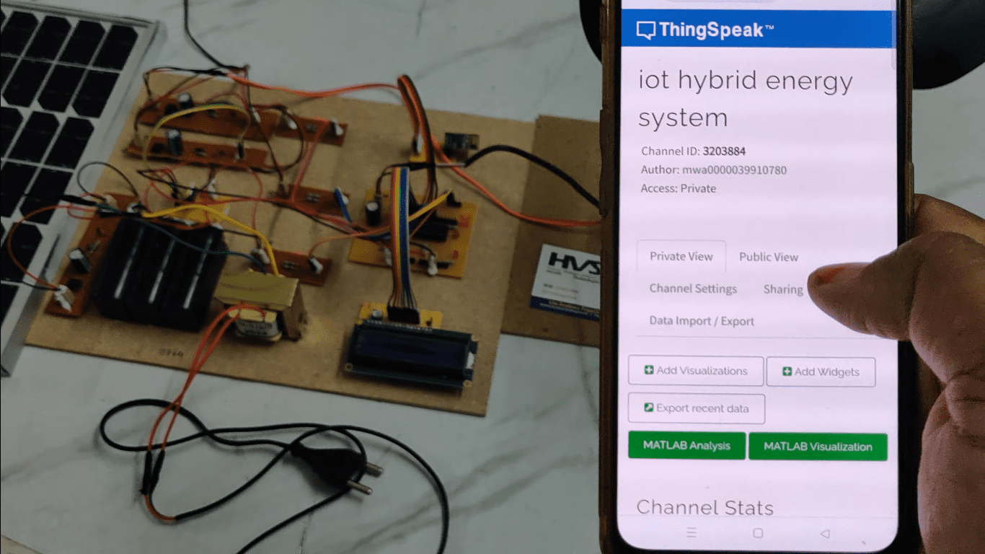Screen dimensions: 985x554
Task: Switch to the Private View tab
Action: pyautogui.click(x=681, y=256)
